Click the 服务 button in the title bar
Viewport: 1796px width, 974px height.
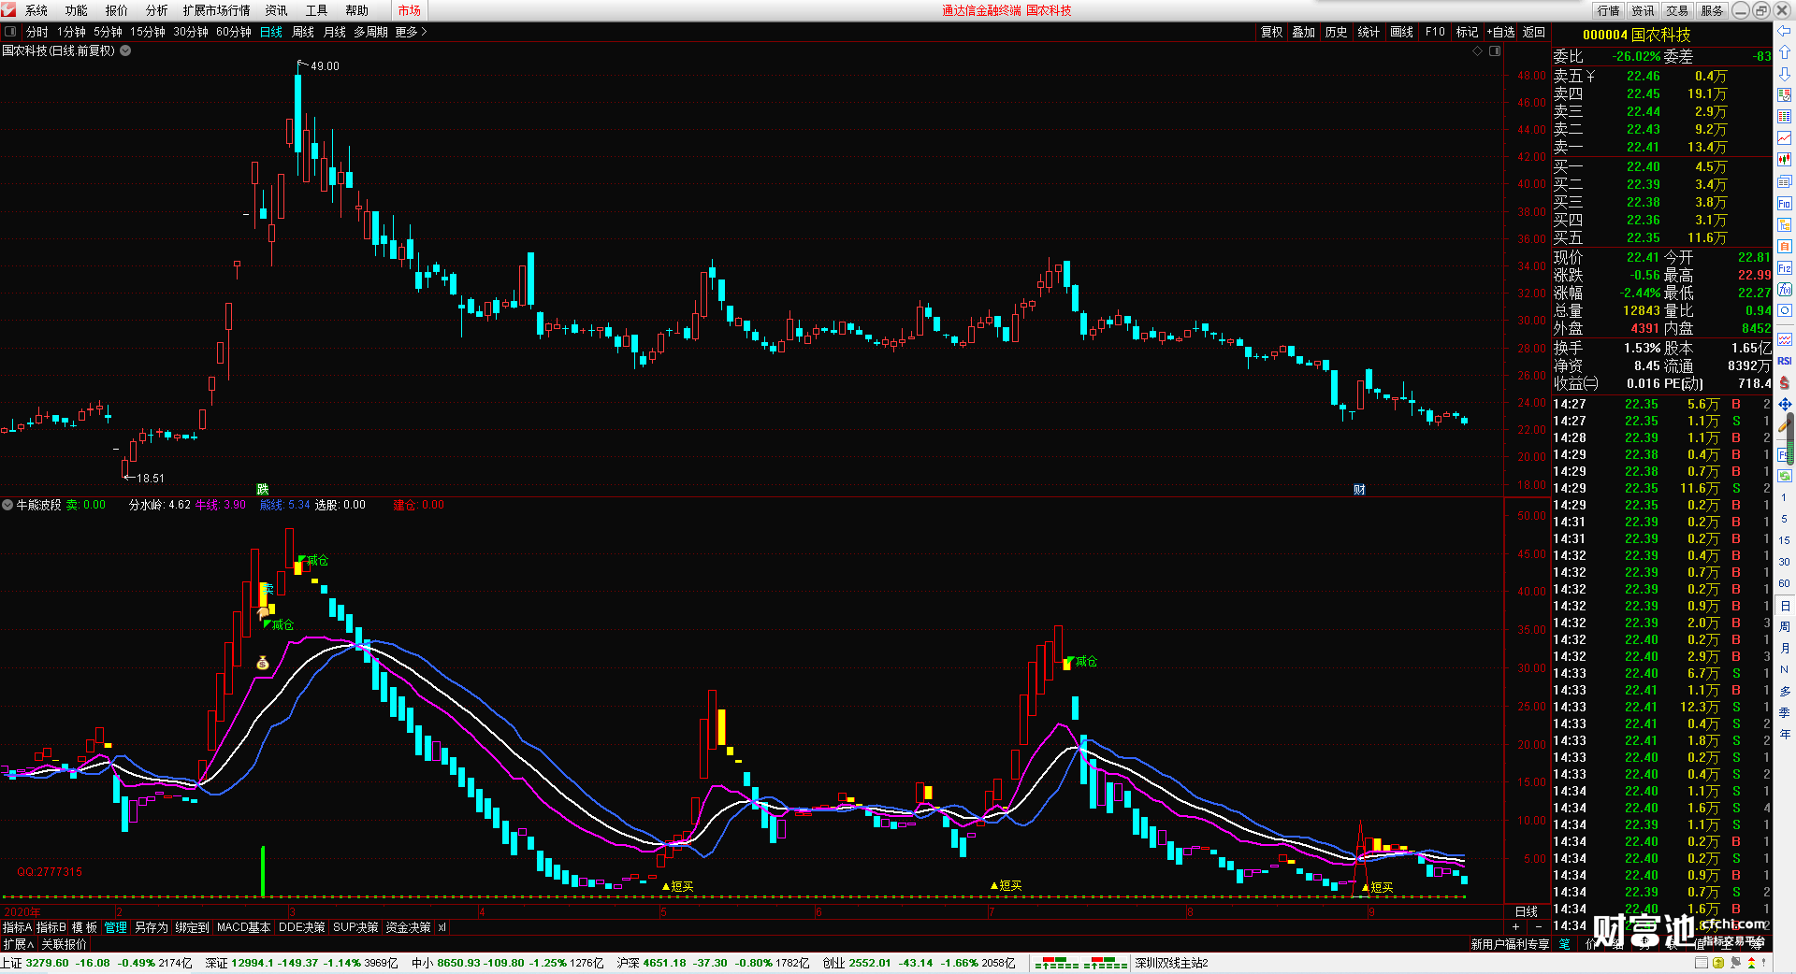click(1712, 10)
